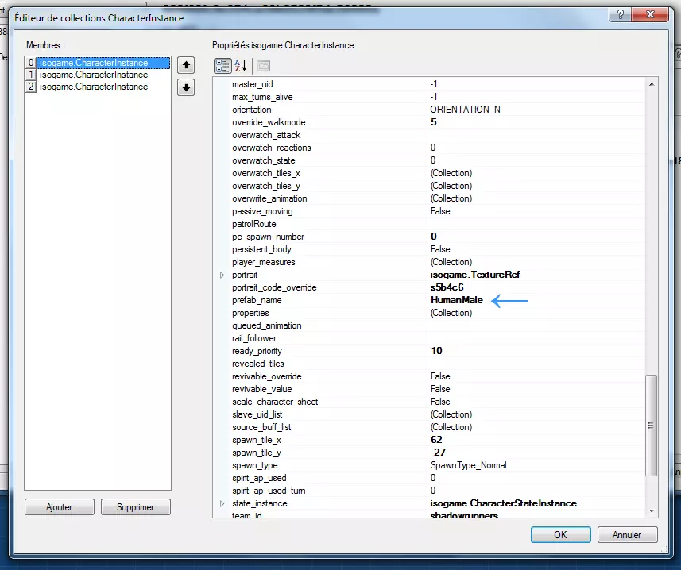Click the scrollbar up arrow
The width and height of the screenshot is (681, 570).
[x=652, y=84]
